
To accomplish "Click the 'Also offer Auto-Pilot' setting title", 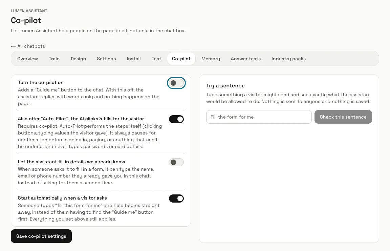I will [81, 119].
